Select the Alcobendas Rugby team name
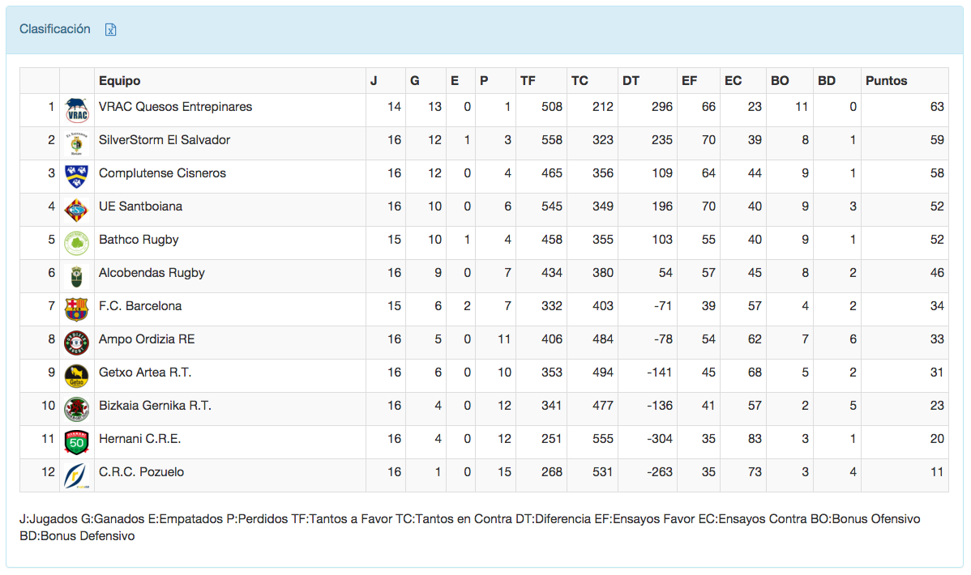This screenshot has width=971, height=575. pyautogui.click(x=152, y=273)
